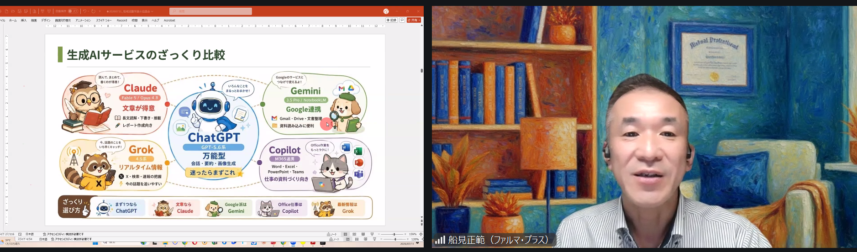The width and height of the screenshot is (857, 252).
Task: Switch to Reading view in lower status bar
Action: click(365, 239)
